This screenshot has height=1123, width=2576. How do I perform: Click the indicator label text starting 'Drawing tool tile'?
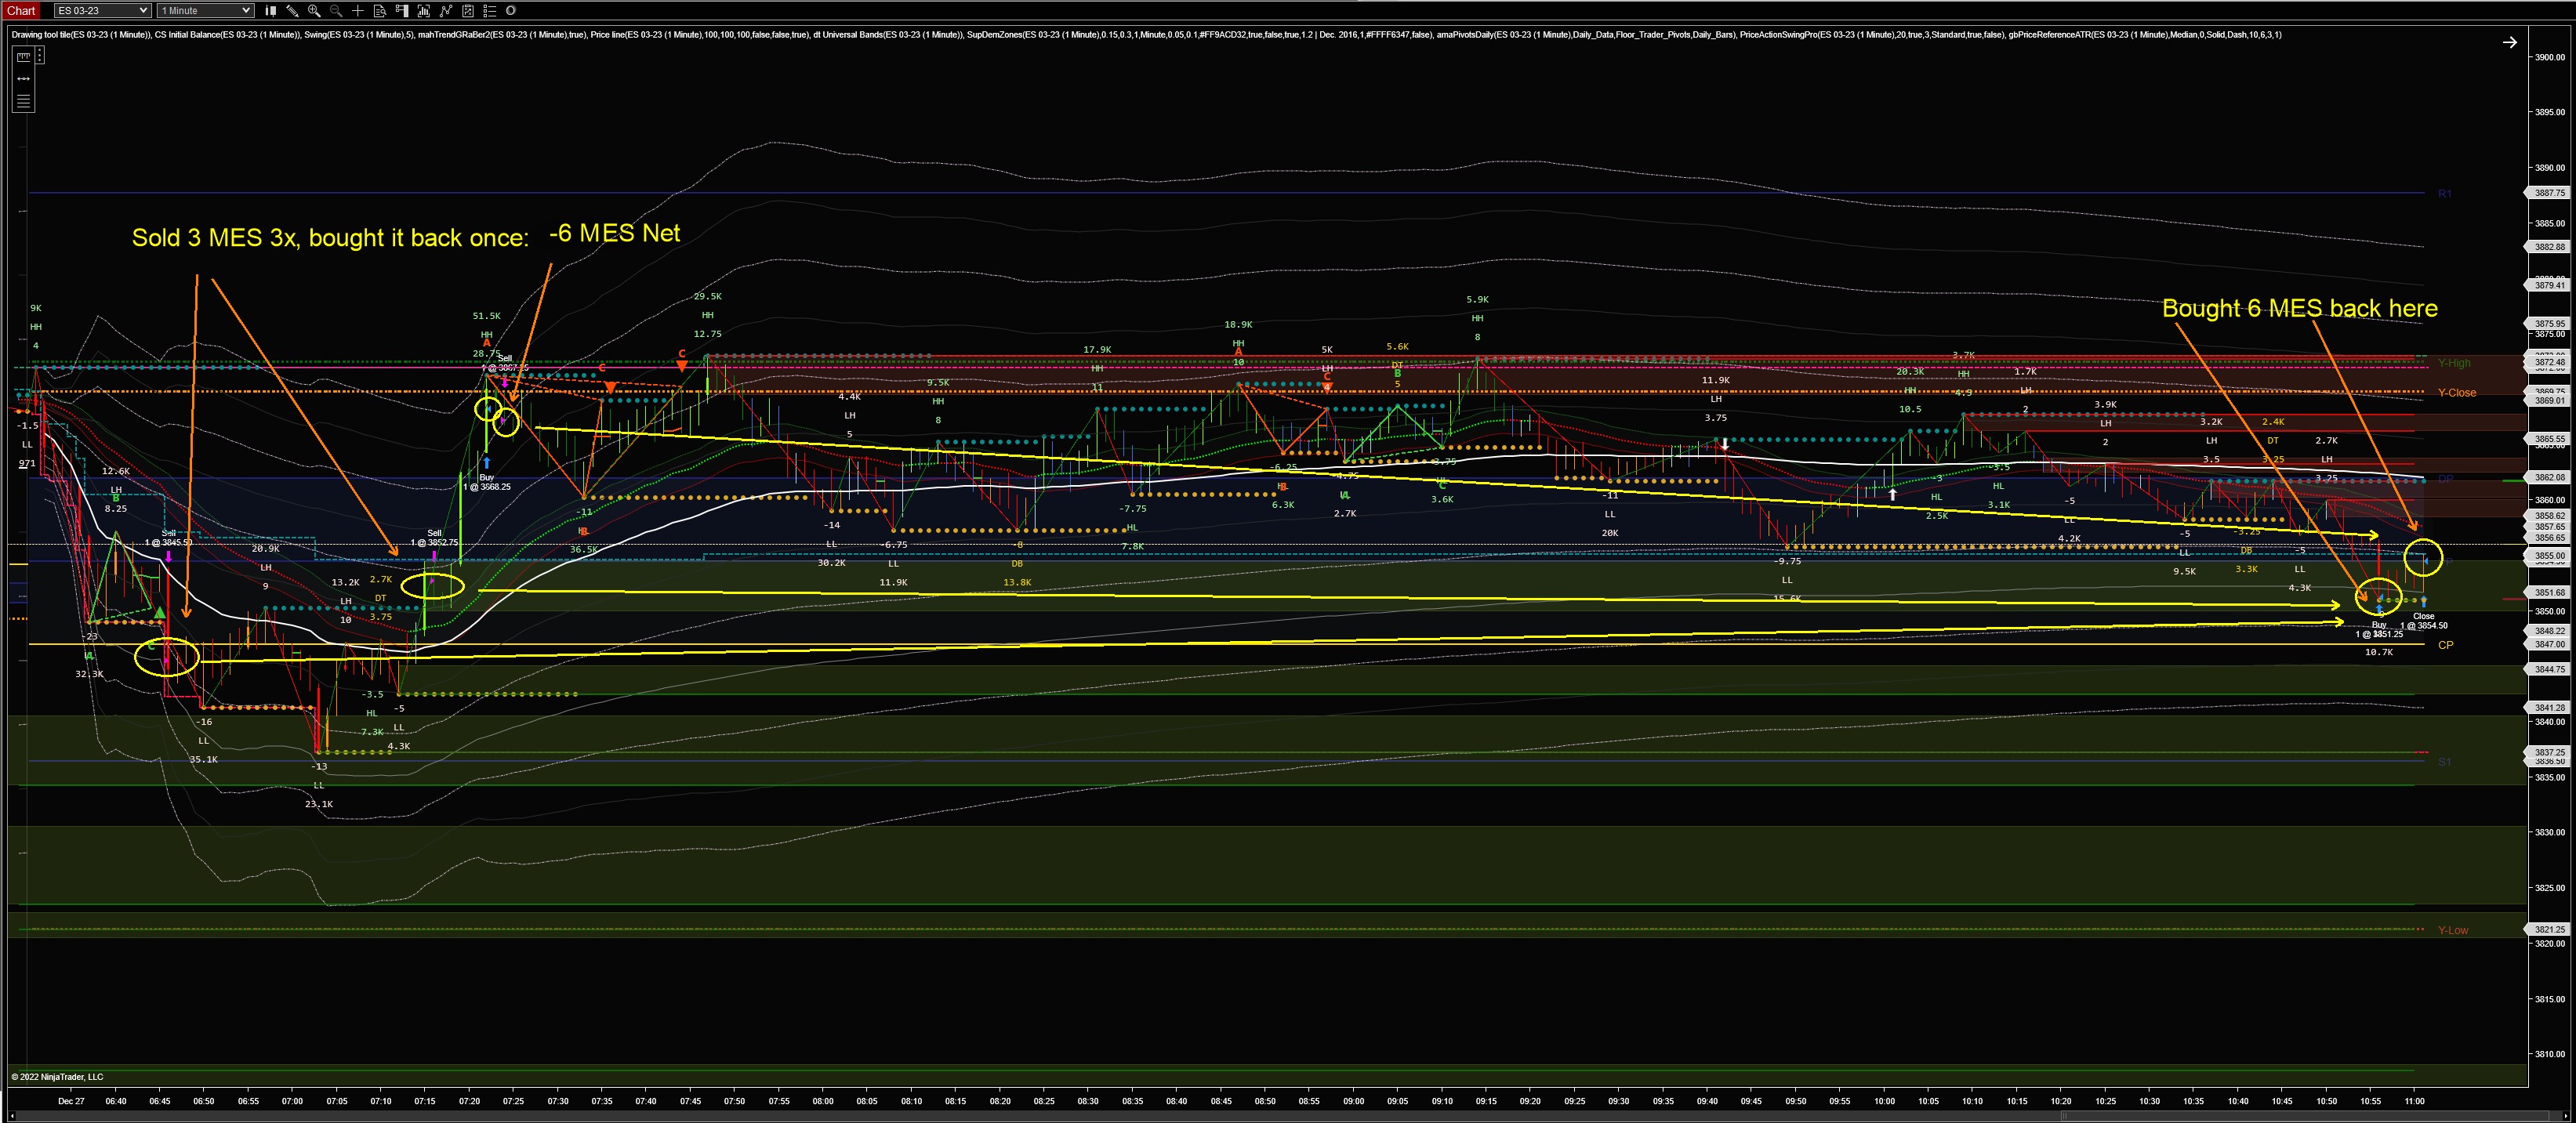(x=1146, y=35)
